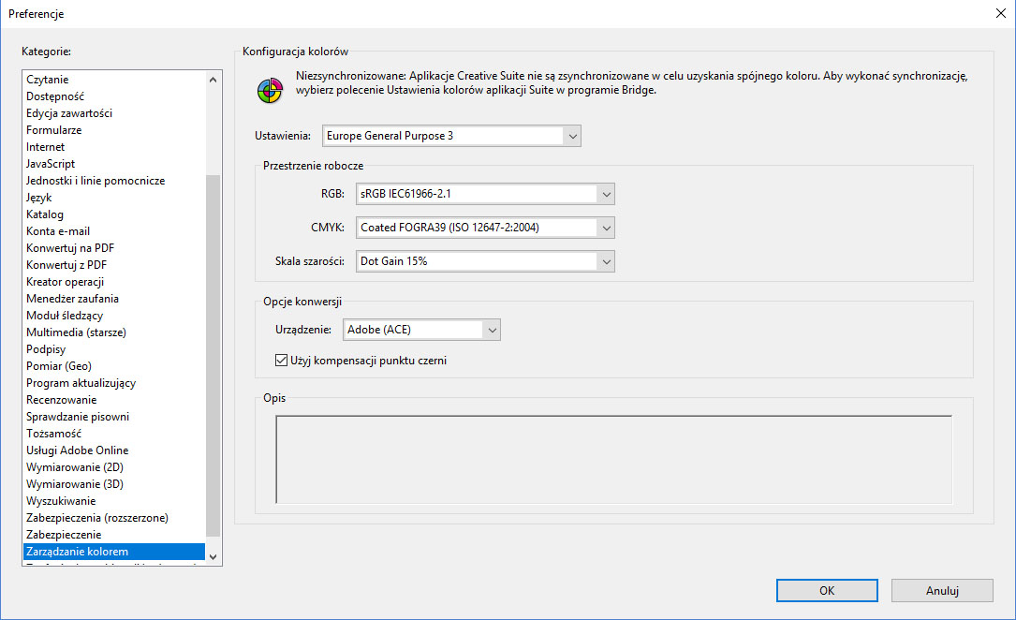1016x620 pixels.
Task: Select Wymiarowanie (2D) category
Action: (114, 466)
